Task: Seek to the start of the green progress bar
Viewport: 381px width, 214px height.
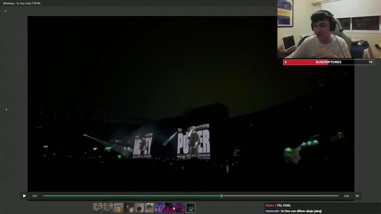Action: tap(43, 196)
